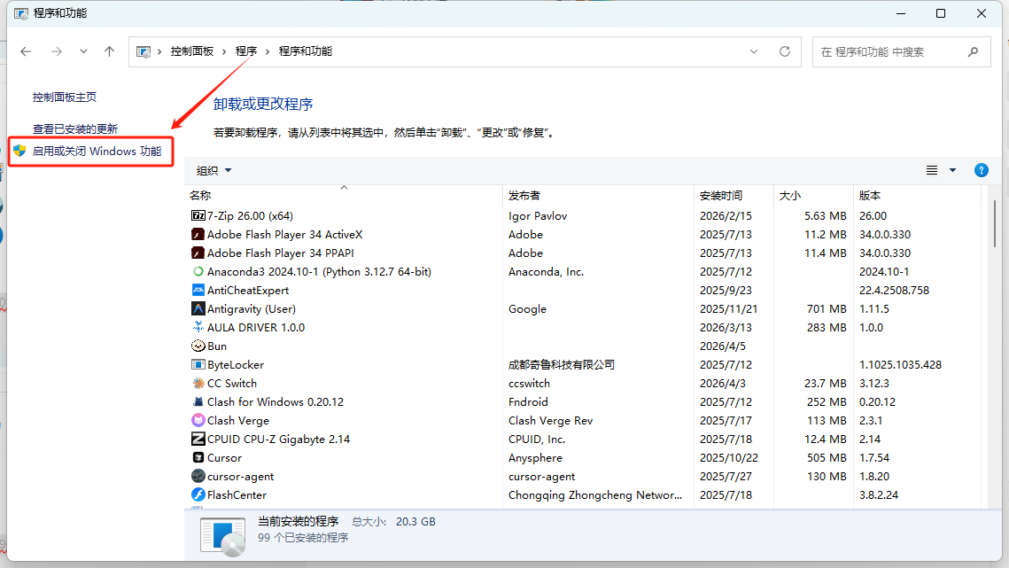Viewport: 1009px width, 568px height.
Task: Click the 程序和功能 breadcrumb segment
Action: point(306,51)
